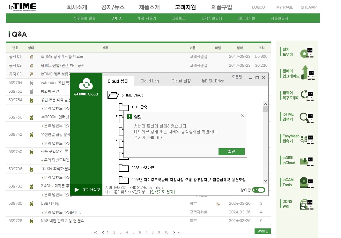The image size is (341, 238).
Task: Click the notice icon for 공지 01 row
Action: (31, 57)
